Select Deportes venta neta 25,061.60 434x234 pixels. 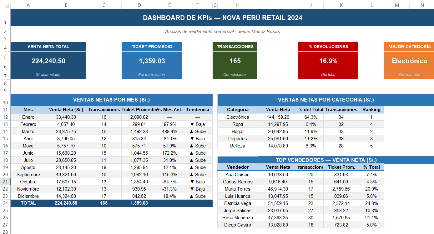tap(278, 139)
